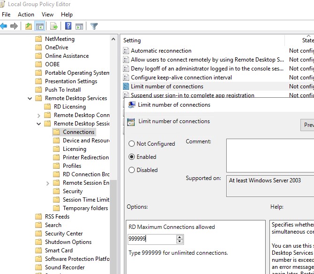The width and height of the screenshot is (314, 274).
Task: Expand the Remote Desktop Connection tree node
Action: tap(39, 115)
